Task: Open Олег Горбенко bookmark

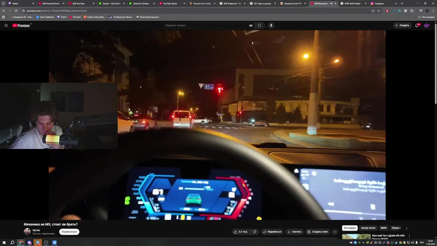Action: [45, 17]
